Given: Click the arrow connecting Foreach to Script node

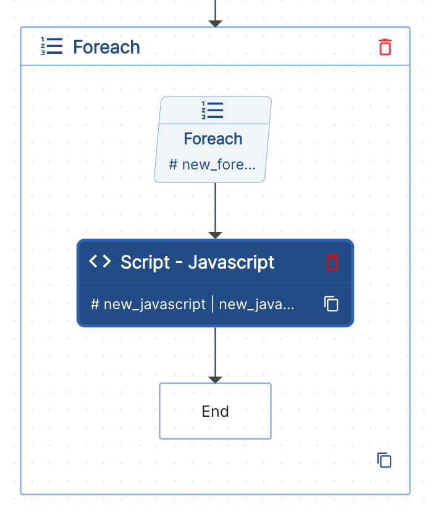Looking at the screenshot, I should pyautogui.click(x=215, y=210).
